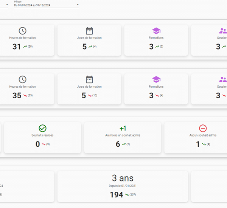Click the green trend arrow next to the value 6
227x208 pixels.
124,144
